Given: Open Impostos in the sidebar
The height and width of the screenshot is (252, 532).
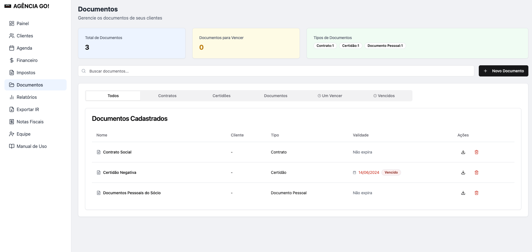Looking at the screenshot, I should 35,73.
